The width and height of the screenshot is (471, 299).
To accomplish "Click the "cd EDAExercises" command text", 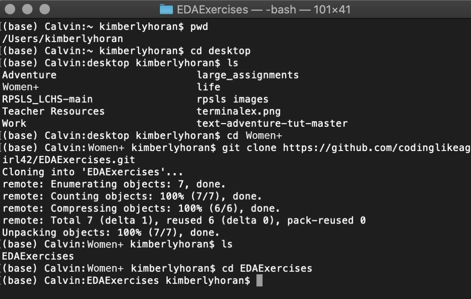I will (x=267, y=268).
